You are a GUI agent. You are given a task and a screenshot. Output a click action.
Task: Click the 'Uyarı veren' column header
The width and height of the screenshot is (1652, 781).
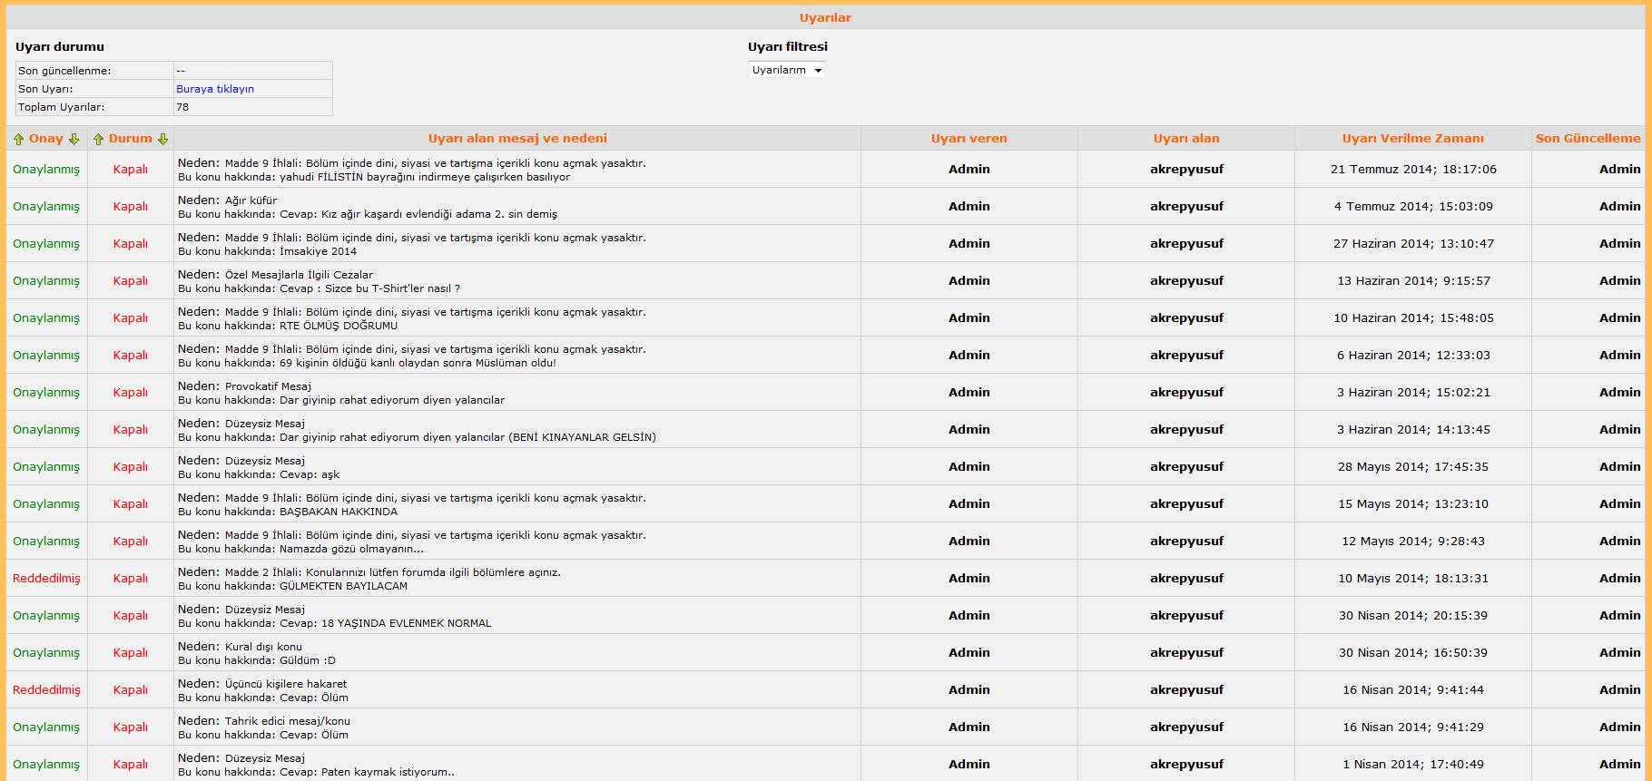coord(969,139)
